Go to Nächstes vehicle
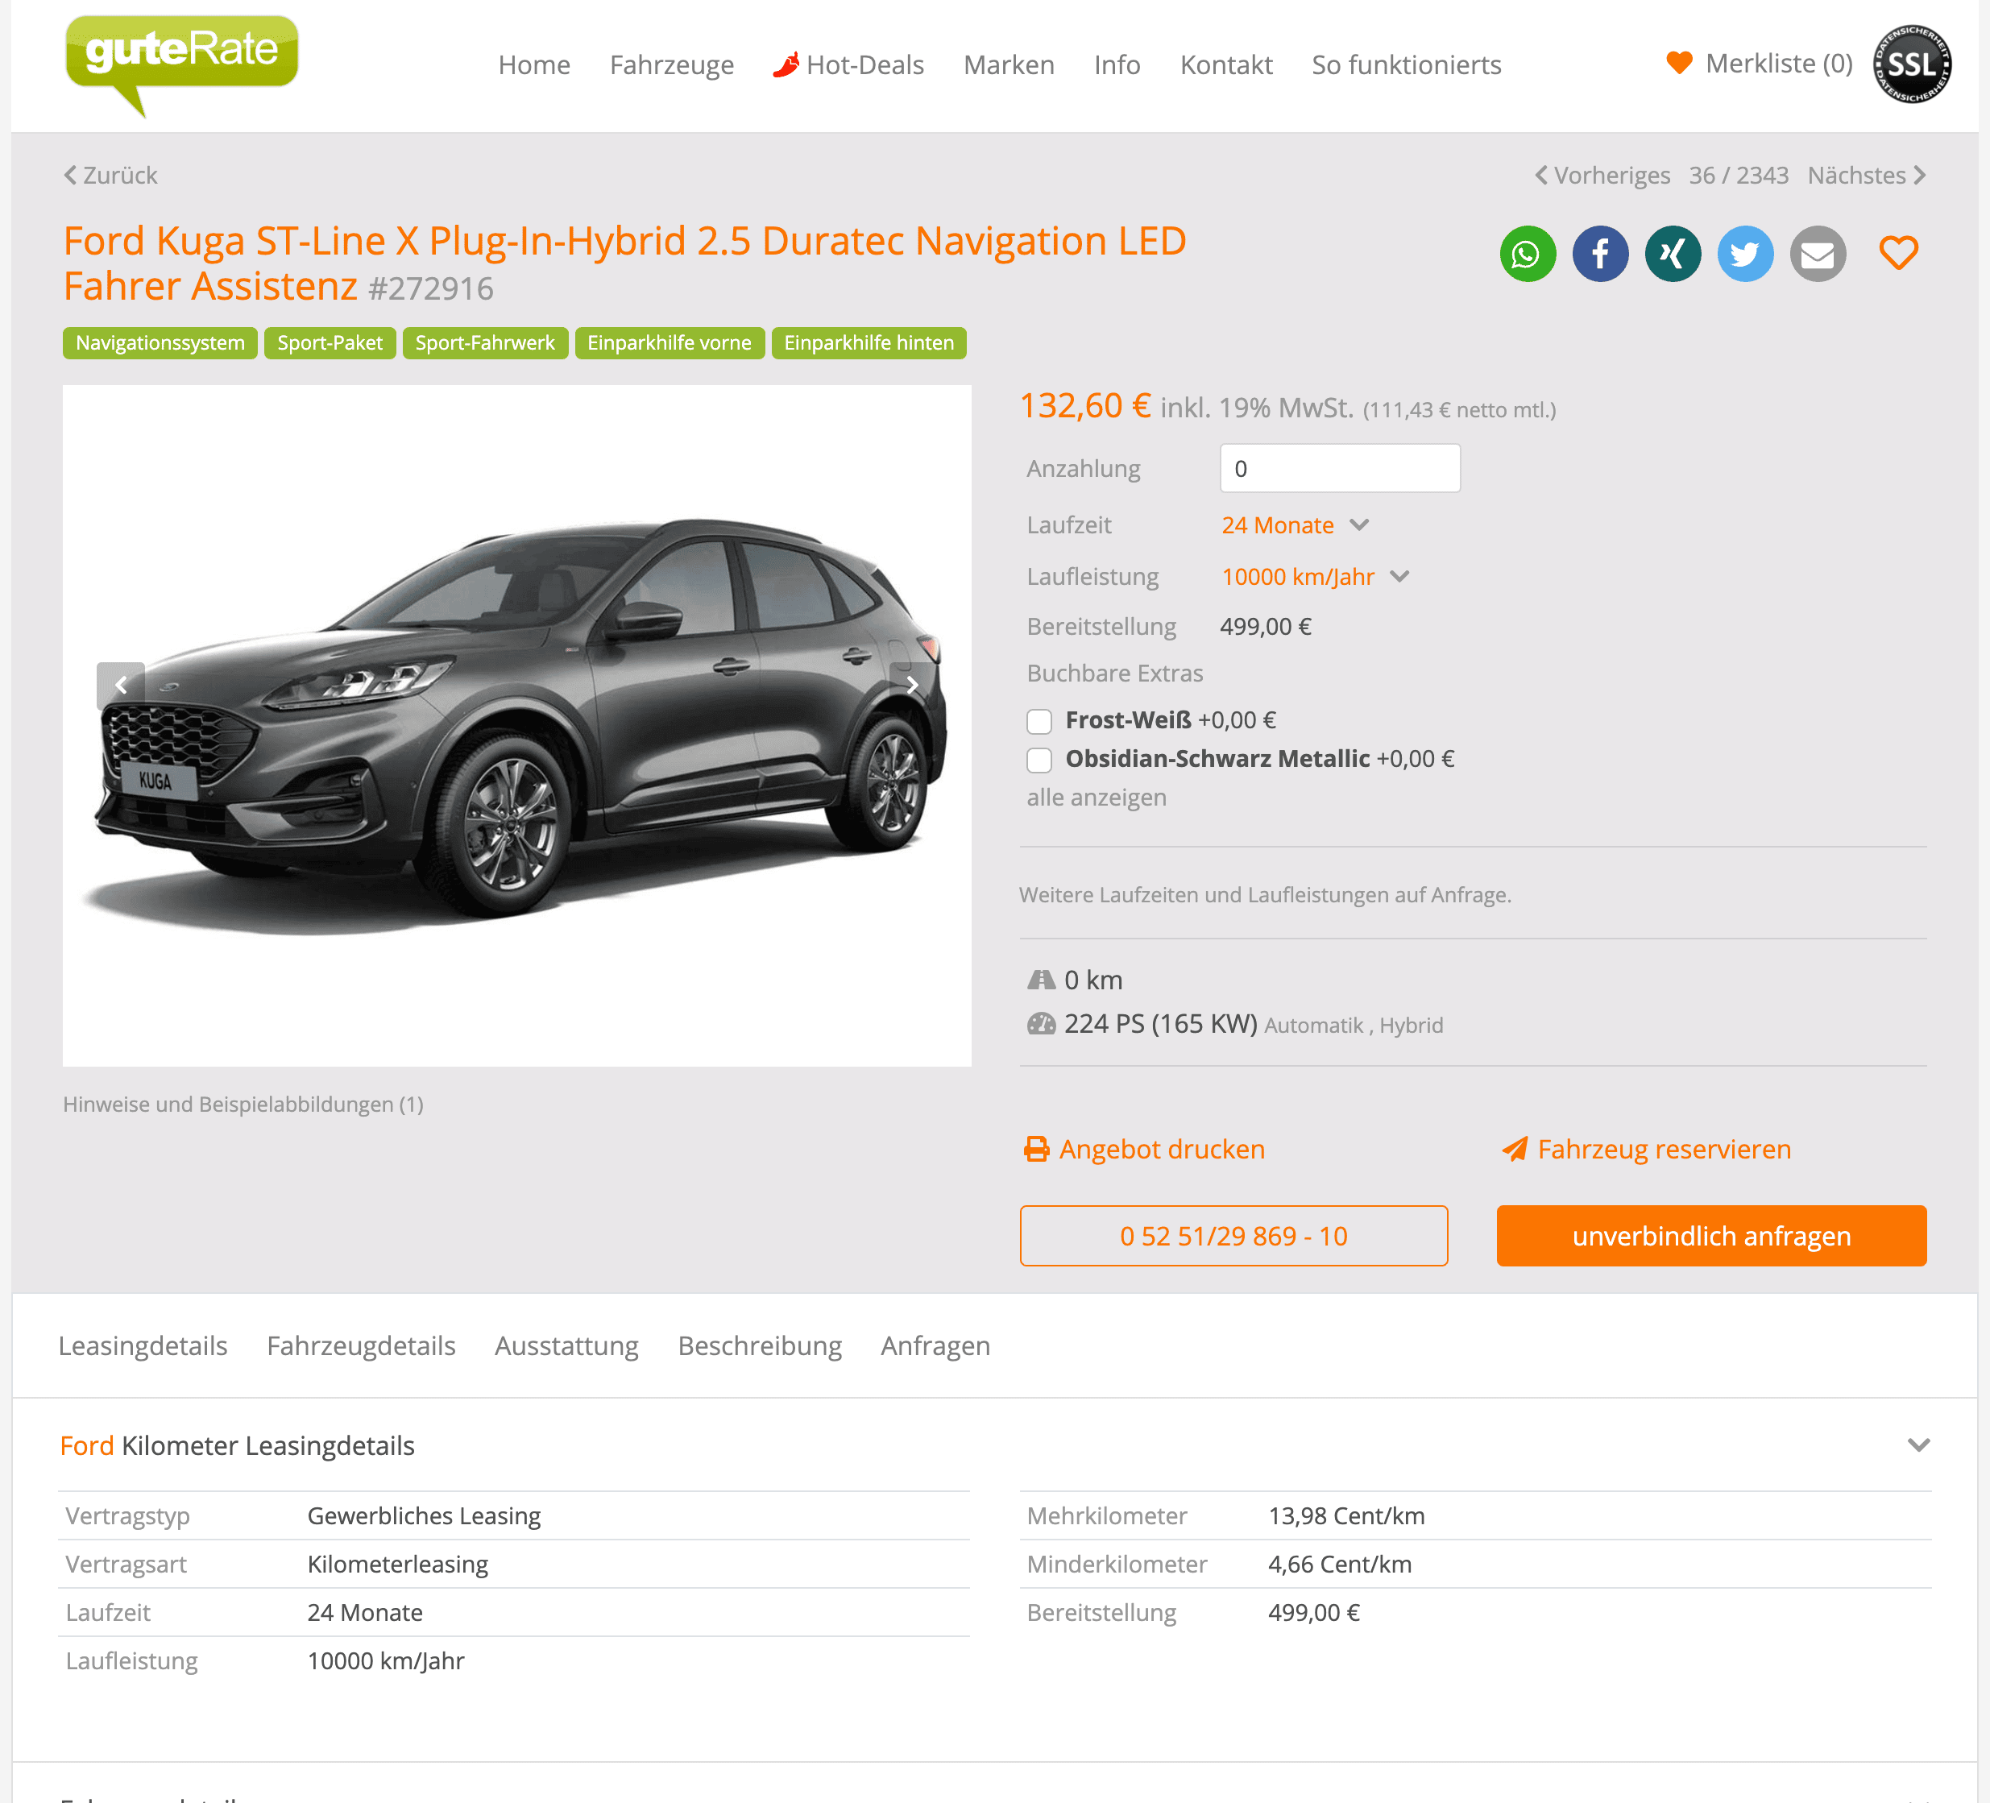Image resolution: width=1990 pixels, height=1803 pixels. (1867, 175)
